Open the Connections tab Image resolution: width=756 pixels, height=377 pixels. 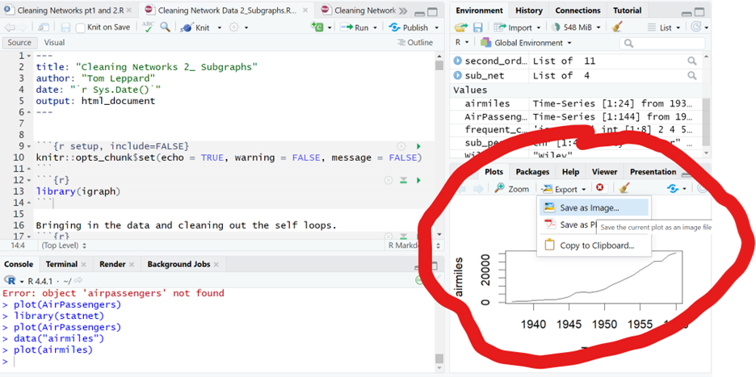[577, 10]
